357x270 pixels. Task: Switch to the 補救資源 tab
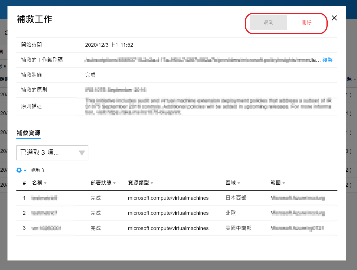point(29,133)
